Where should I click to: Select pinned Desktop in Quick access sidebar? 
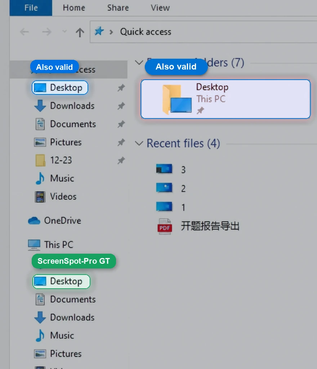pos(60,88)
